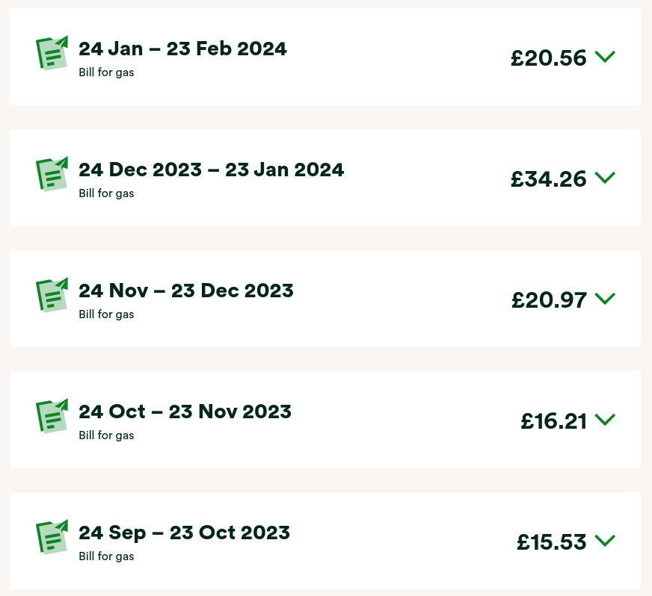652x596 pixels.
Task: Click the £16.21 amount
Action: pos(553,421)
